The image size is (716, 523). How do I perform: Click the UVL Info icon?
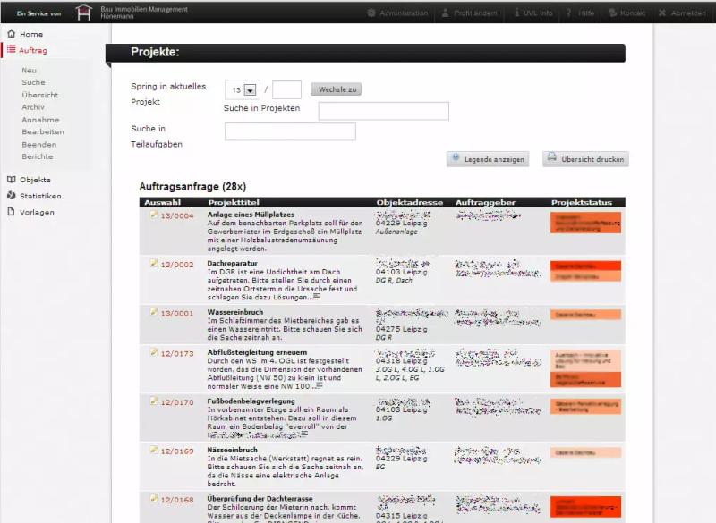[517, 13]
